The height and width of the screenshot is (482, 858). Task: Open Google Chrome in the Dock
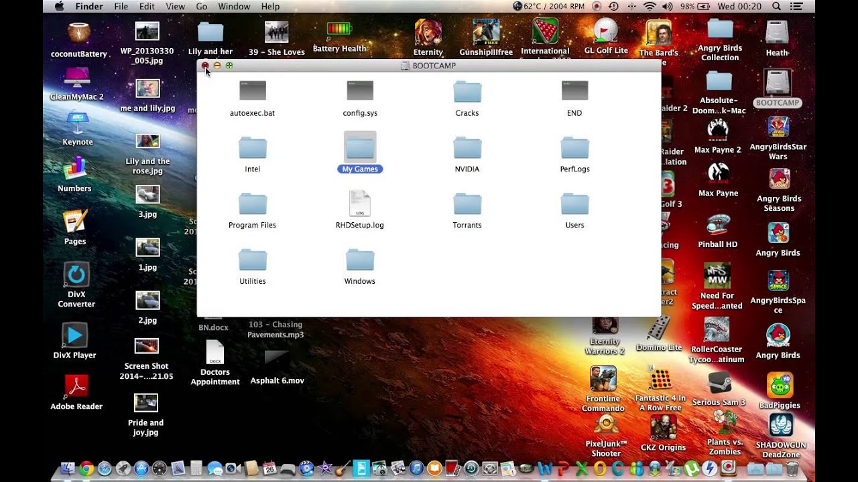pyautogui.click(x=86, y=469)
